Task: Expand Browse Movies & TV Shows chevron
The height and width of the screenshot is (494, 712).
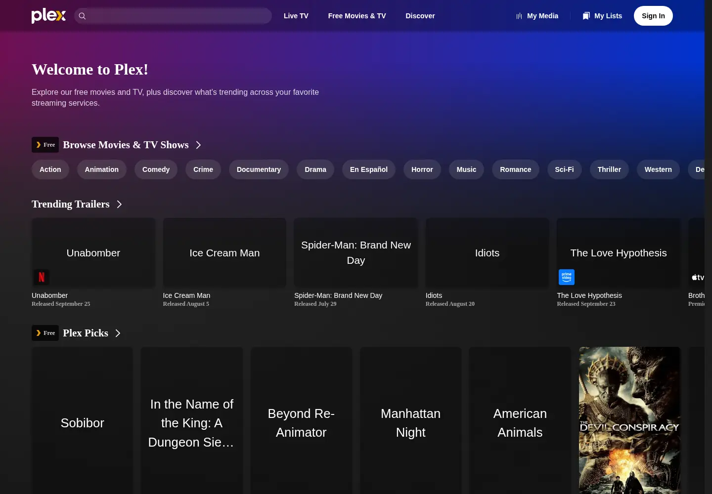Action: click(x=198, y=145)
